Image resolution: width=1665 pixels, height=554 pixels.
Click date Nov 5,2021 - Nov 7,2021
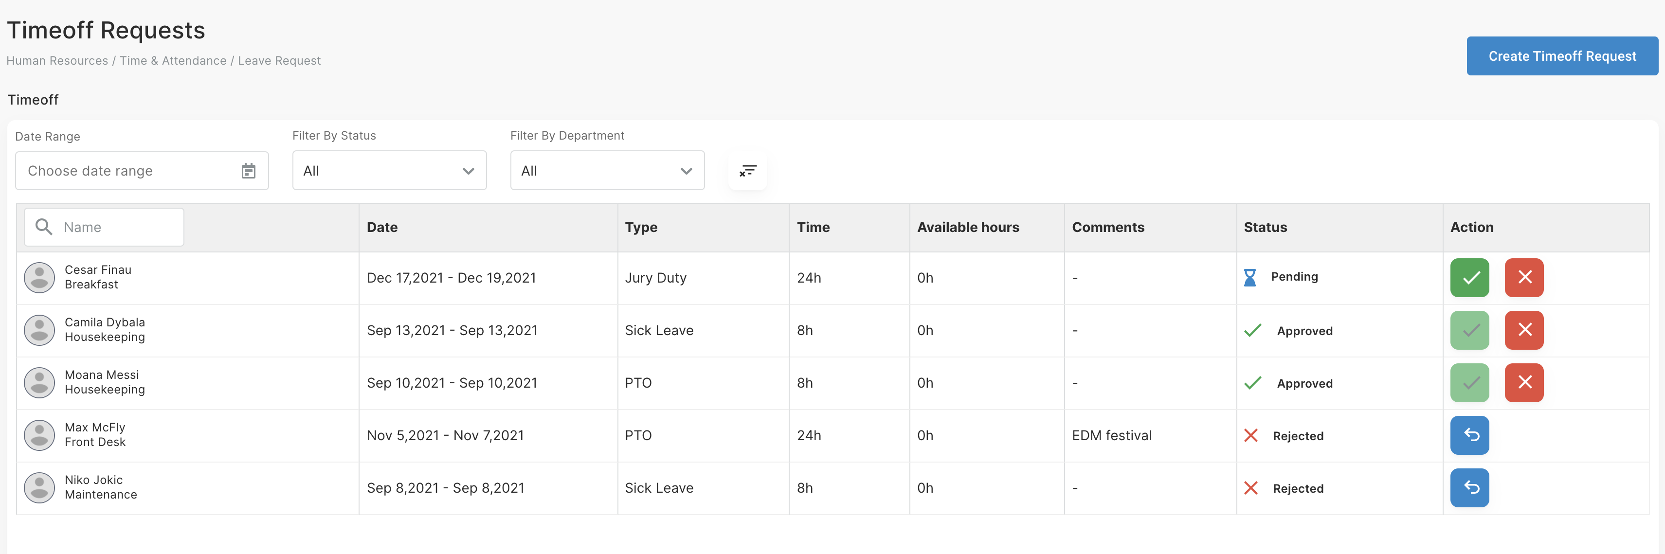[445, 436]
